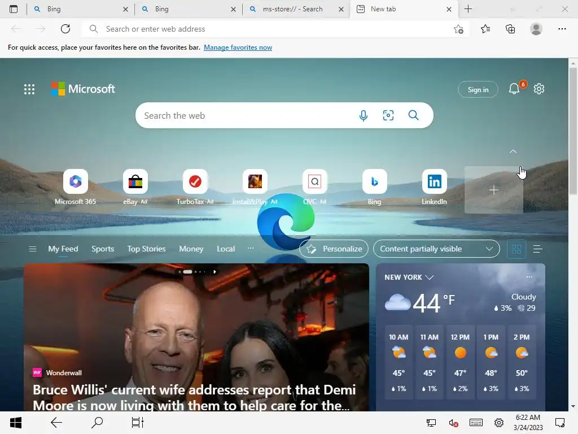Open the tab actions menu icon
578x434 pixels.
click(14, 9)
